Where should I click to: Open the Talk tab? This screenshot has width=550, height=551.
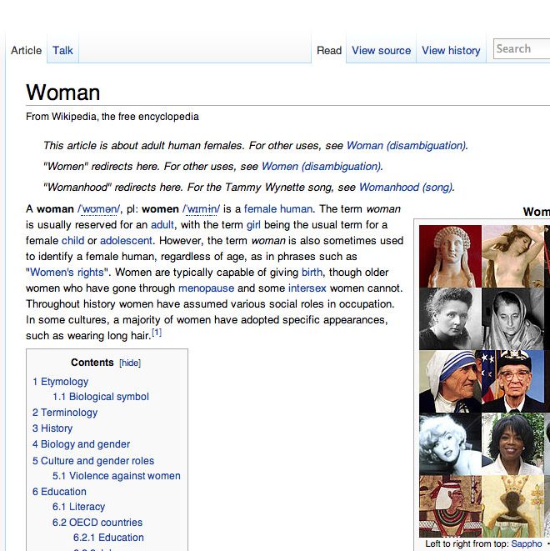tap(62, 50)
